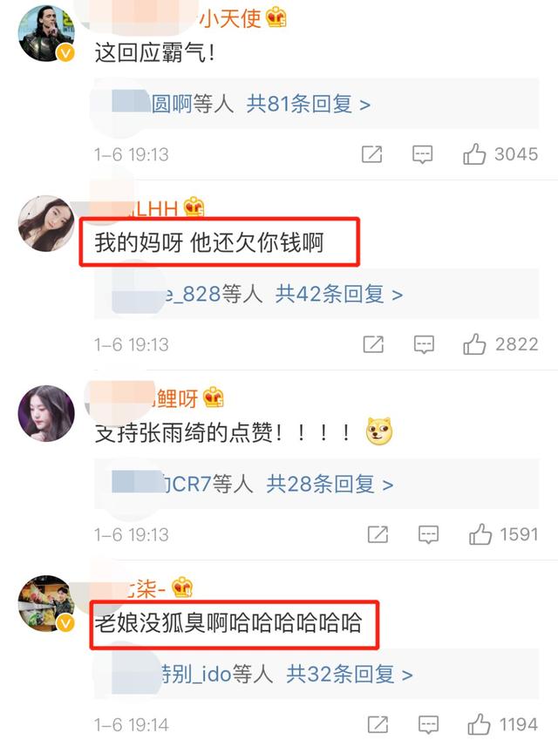Like the comment with 1591 likes
This screenshot has width=558, height=740.
pyautogui.click(x=480, y=534)
